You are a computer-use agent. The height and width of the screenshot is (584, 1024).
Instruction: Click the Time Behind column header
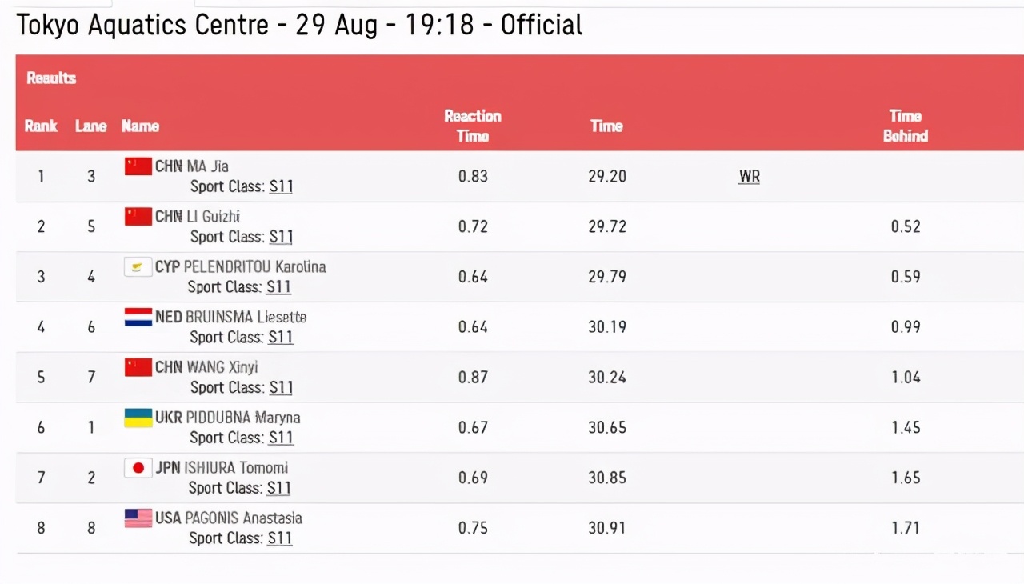pos(906,126)
